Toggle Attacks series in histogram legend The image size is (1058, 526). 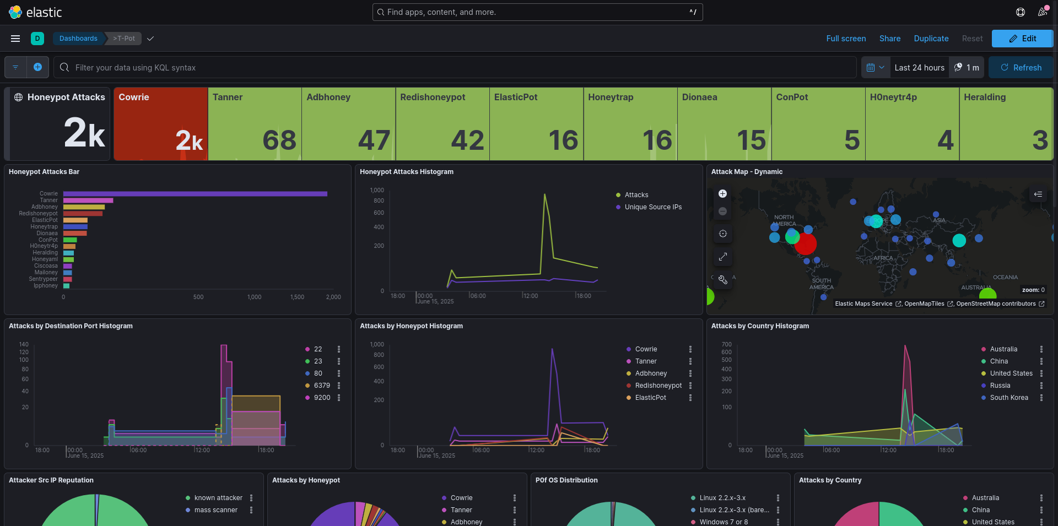click(636, 195)
